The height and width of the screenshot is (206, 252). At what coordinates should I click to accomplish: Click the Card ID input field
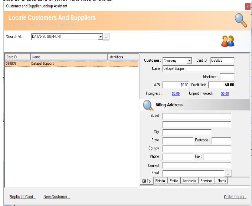[222, 61]
